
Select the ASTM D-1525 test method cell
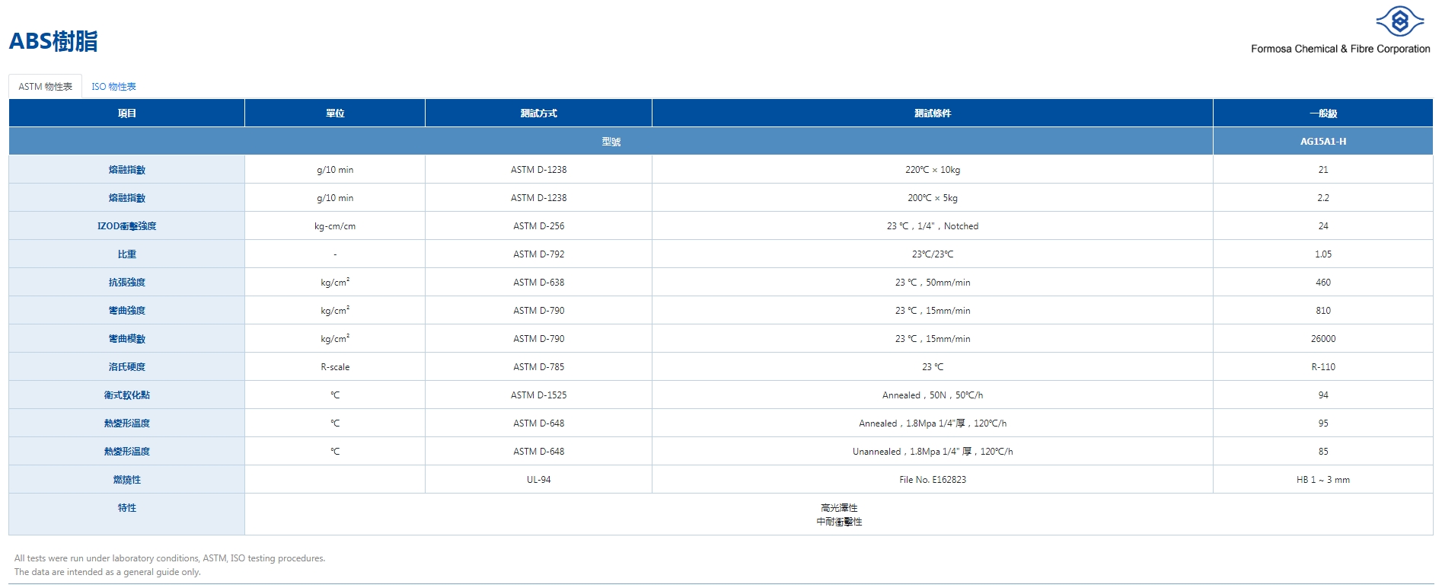click(x=539, y=395)
